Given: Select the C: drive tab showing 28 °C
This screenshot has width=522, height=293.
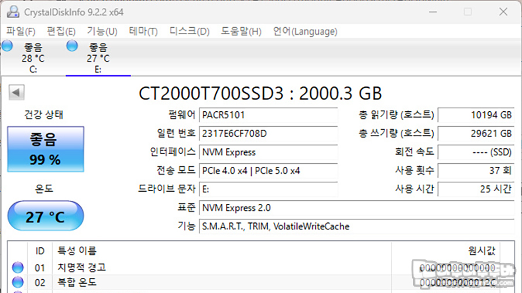Looking at the screenshot, I should (x=32, y=57).
